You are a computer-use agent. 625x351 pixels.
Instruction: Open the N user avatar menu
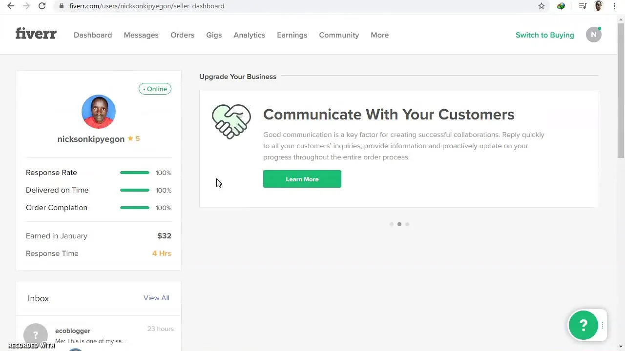[594, 35]
